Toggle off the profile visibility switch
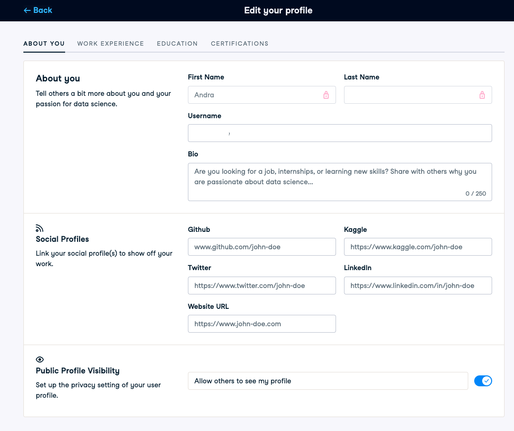The image size is (514, 431). point(483,381)
